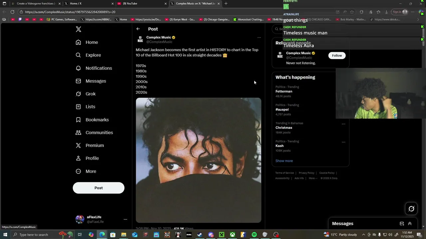This screenshot has width=426, height=239.
Task: Open options for Kash trend
Action: [x=343, y=142]
